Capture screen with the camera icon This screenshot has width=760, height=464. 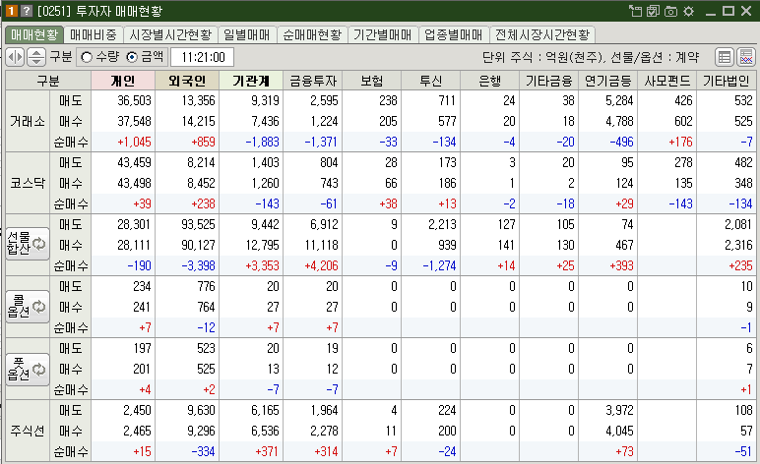tap(670, 11)
